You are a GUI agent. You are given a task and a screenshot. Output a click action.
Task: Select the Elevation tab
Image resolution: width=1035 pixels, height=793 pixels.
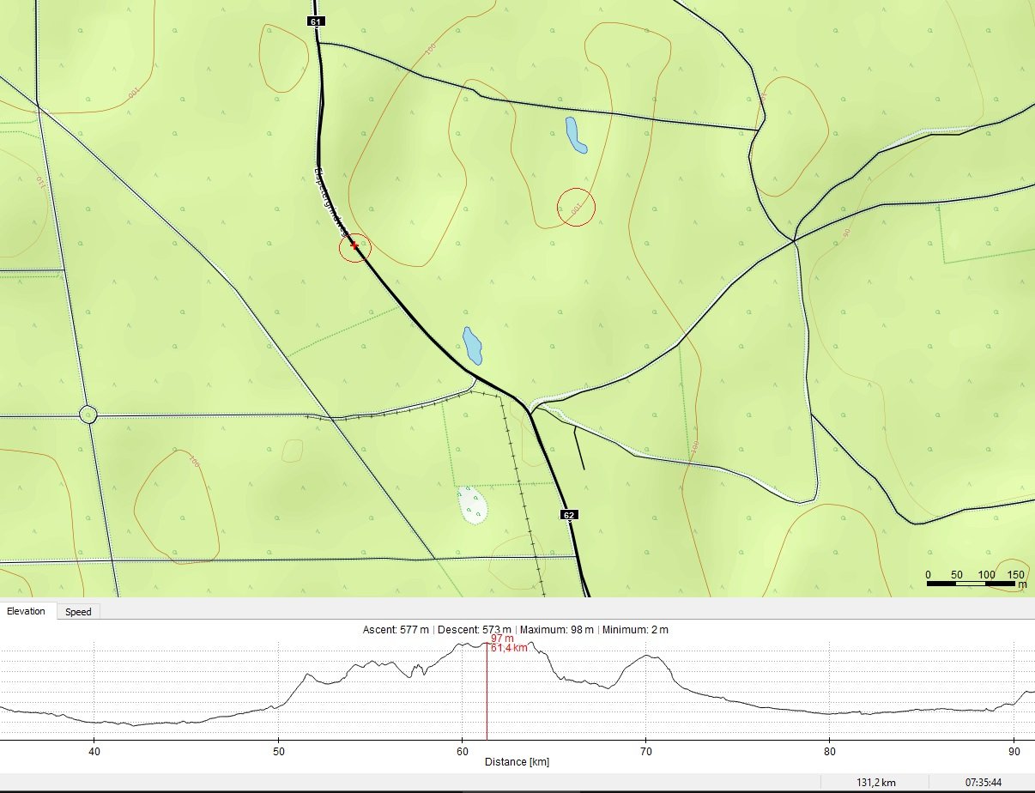pyautogui.click(x=26, y=611)
